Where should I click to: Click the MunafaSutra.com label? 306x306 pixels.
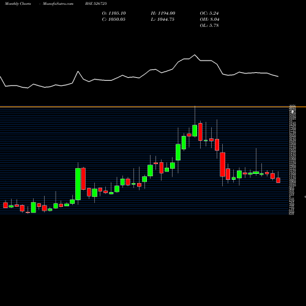pyautogui.click(x=58, y=4)
